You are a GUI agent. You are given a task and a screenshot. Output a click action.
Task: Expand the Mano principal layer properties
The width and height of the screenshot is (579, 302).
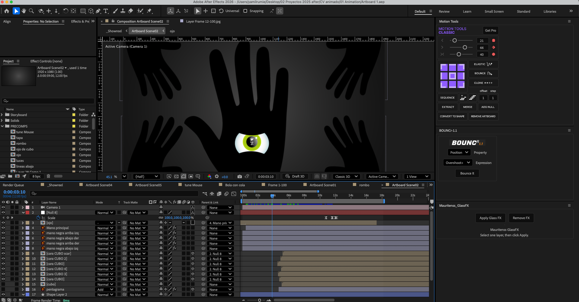click(x=23, y=228)
